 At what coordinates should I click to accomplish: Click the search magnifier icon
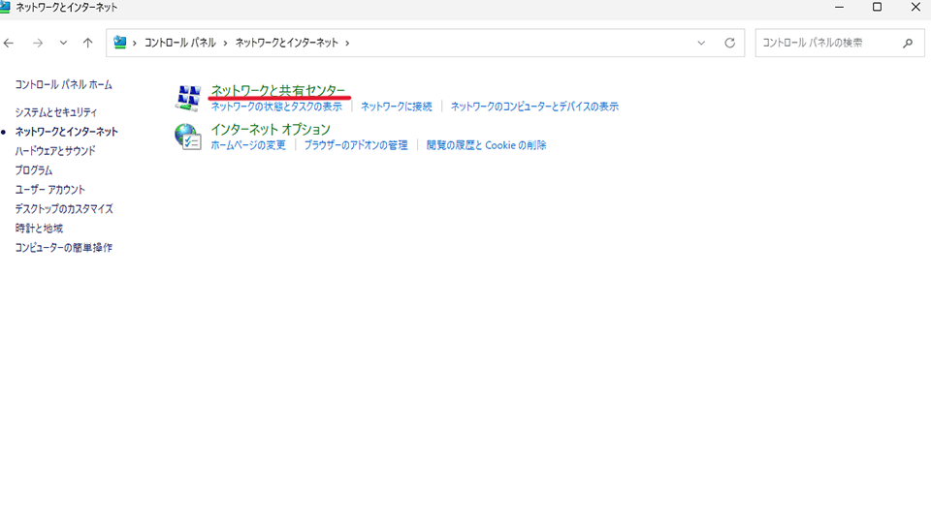(908, 44)
